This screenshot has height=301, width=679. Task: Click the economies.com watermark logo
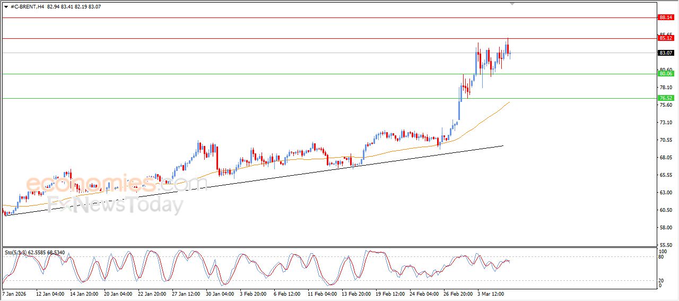click(x=117, y=183)
